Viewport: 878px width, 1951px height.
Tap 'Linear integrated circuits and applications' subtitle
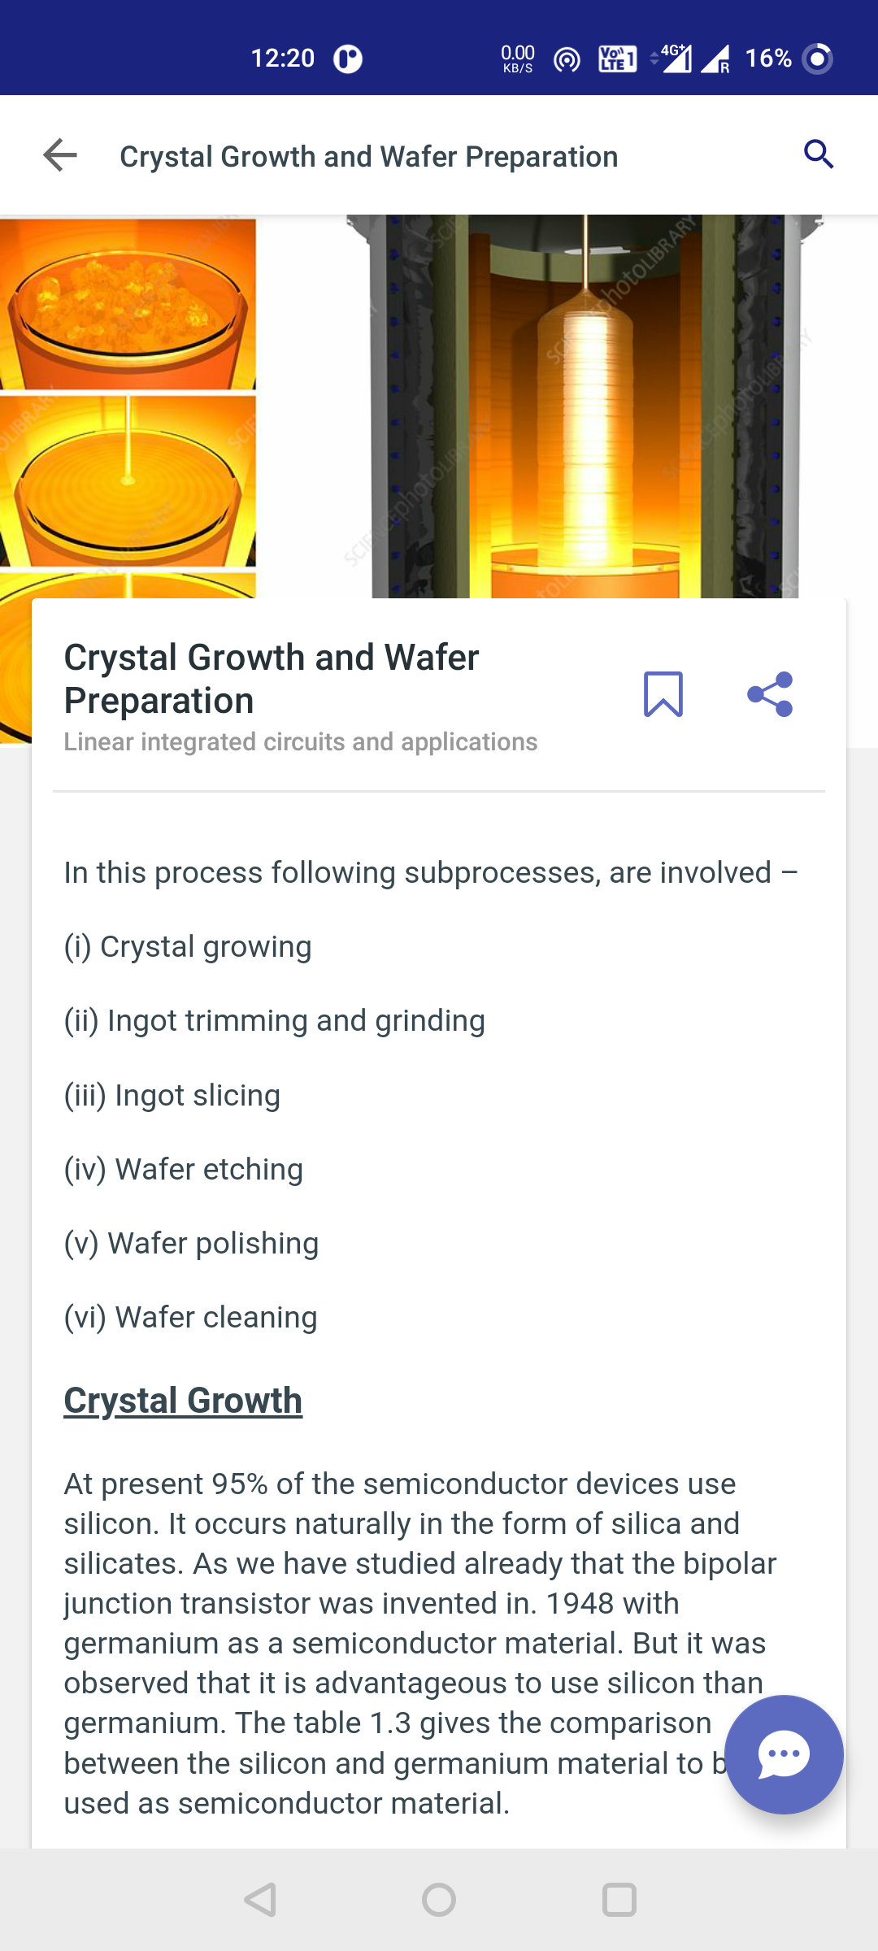point(301,742)
